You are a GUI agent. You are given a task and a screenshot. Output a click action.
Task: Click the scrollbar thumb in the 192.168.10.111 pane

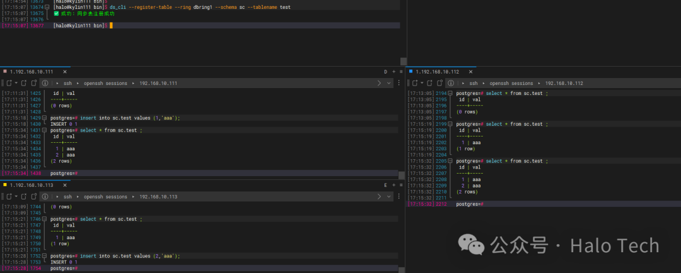401,174
